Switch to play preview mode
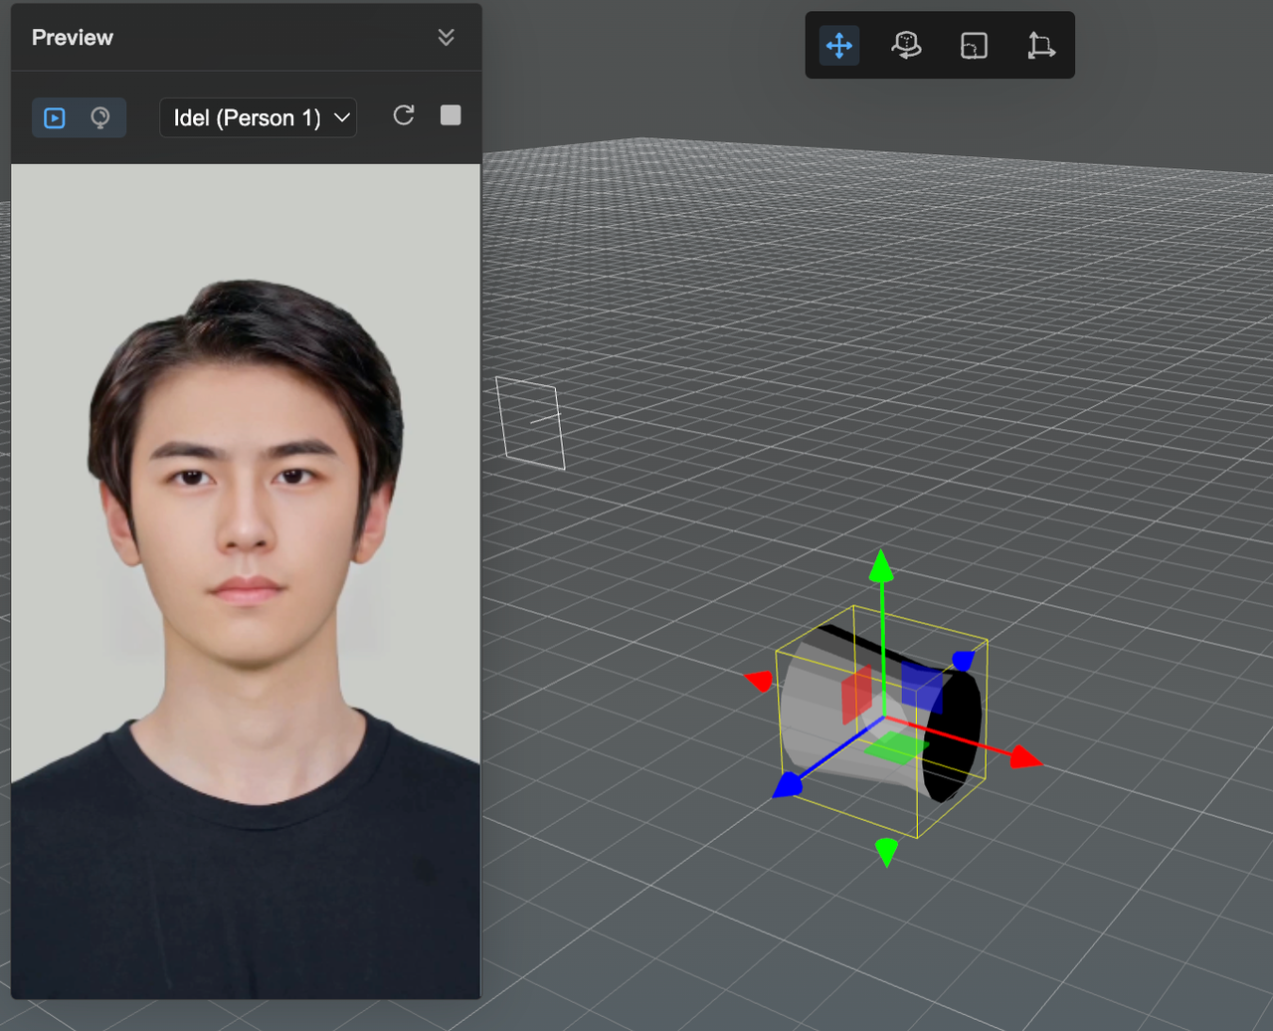 pyautogui.click(x=55, y=117)
